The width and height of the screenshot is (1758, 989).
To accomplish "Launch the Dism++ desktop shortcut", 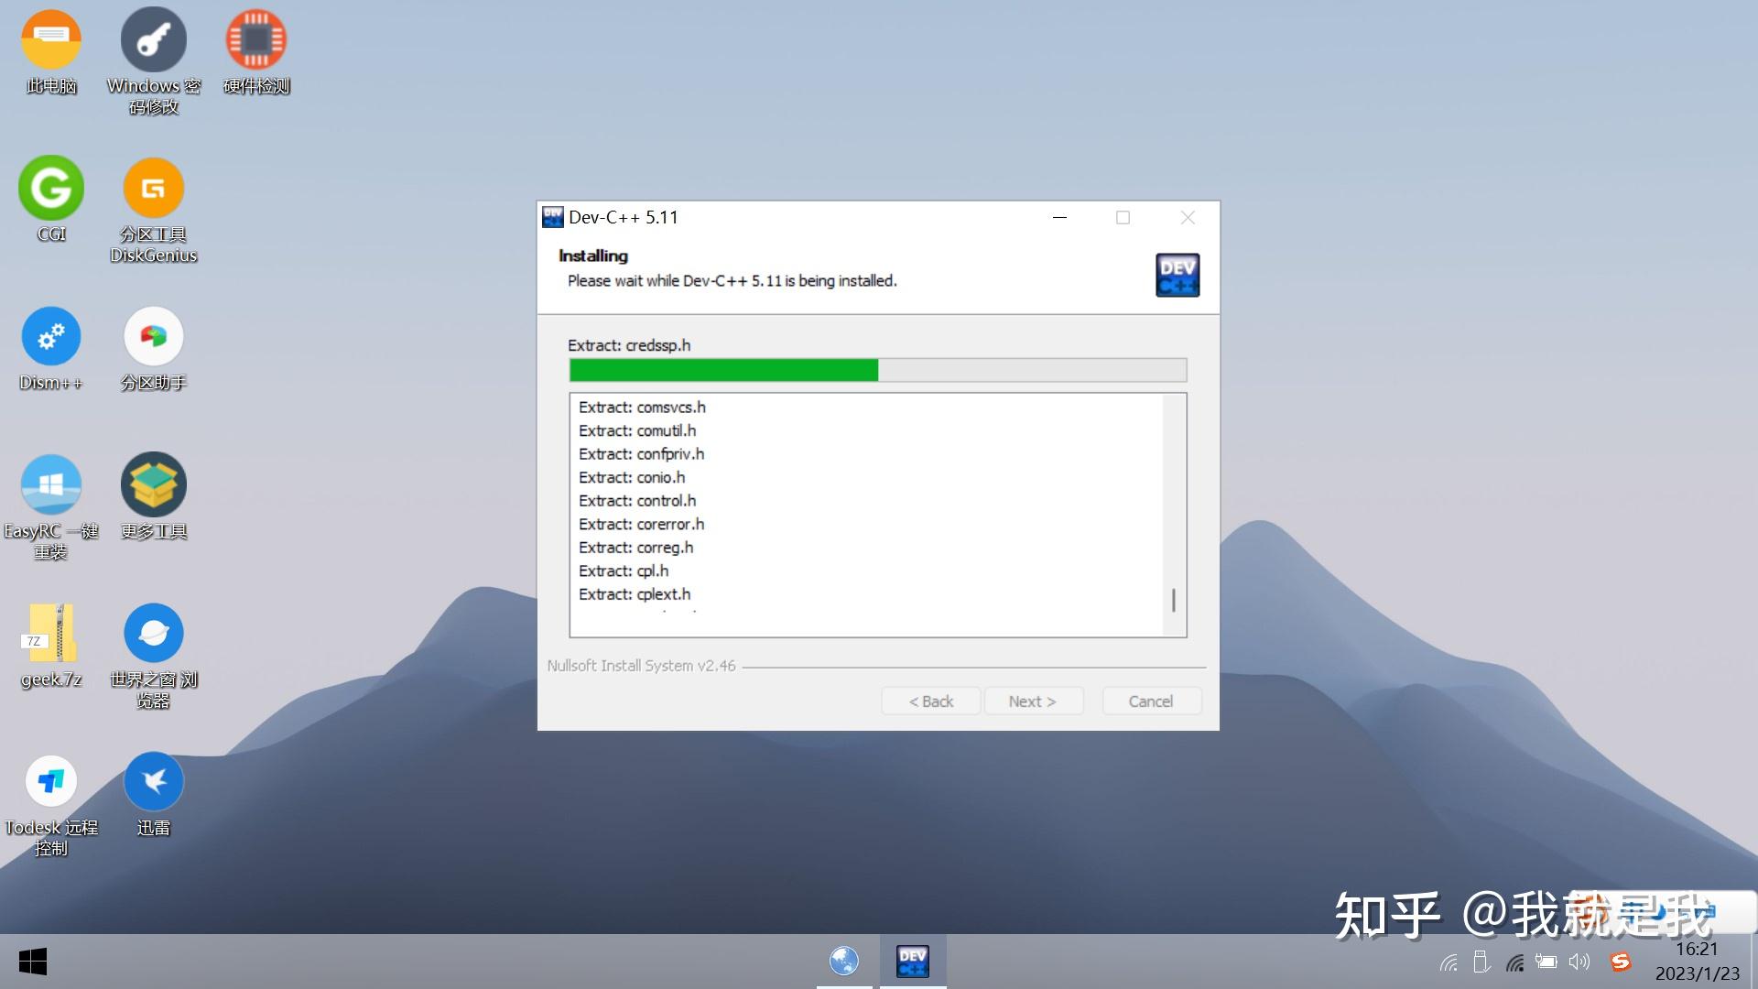I will click(51, 337).
